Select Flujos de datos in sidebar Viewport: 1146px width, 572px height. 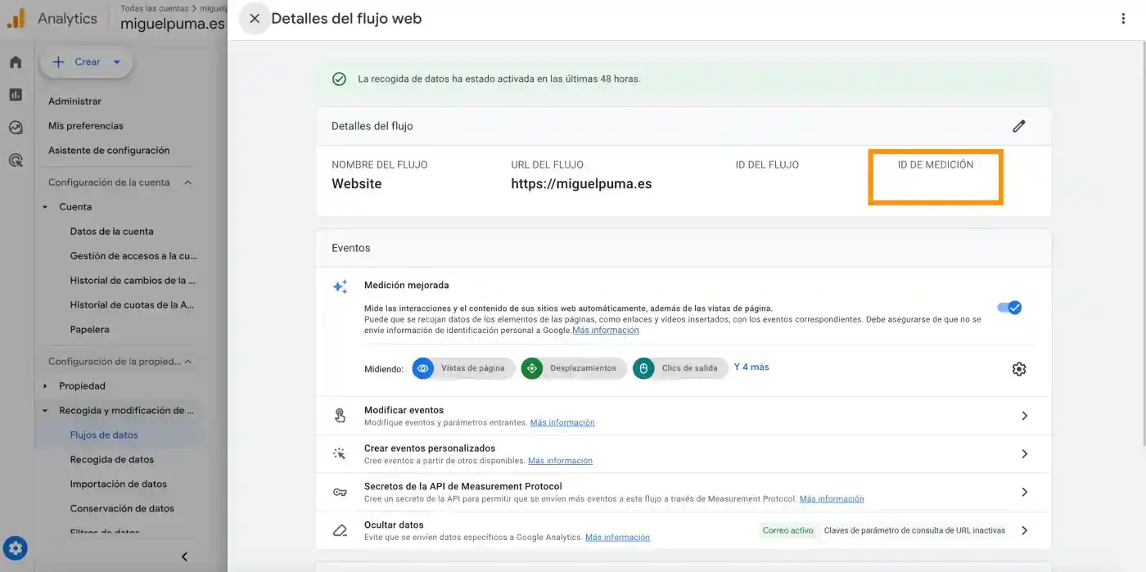pyautogui.click(x=104, y=435)
